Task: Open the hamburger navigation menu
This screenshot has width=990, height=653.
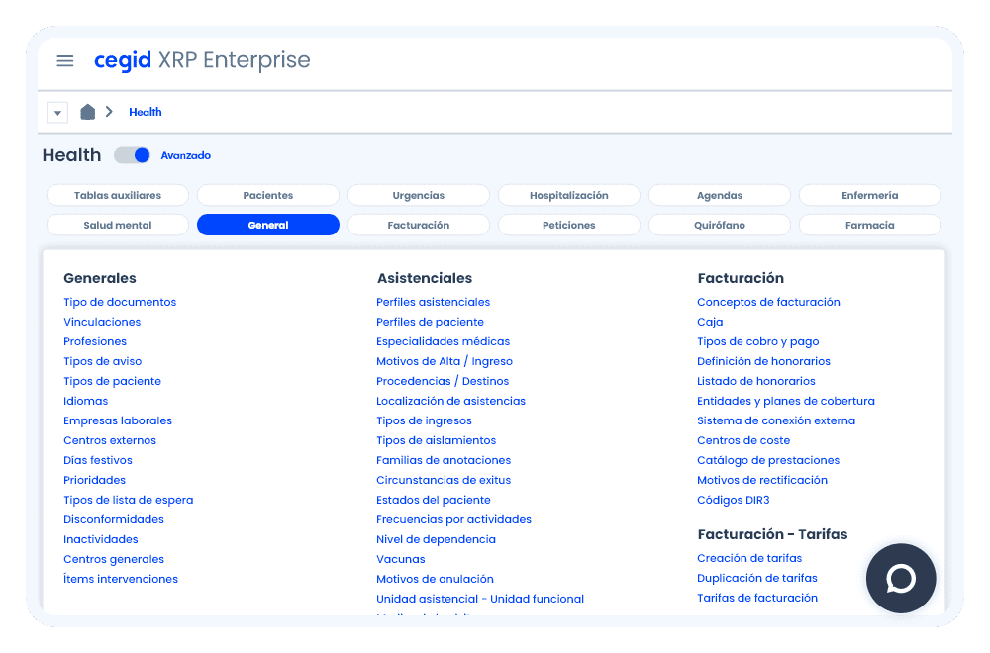Action: (x=65, y=61)
